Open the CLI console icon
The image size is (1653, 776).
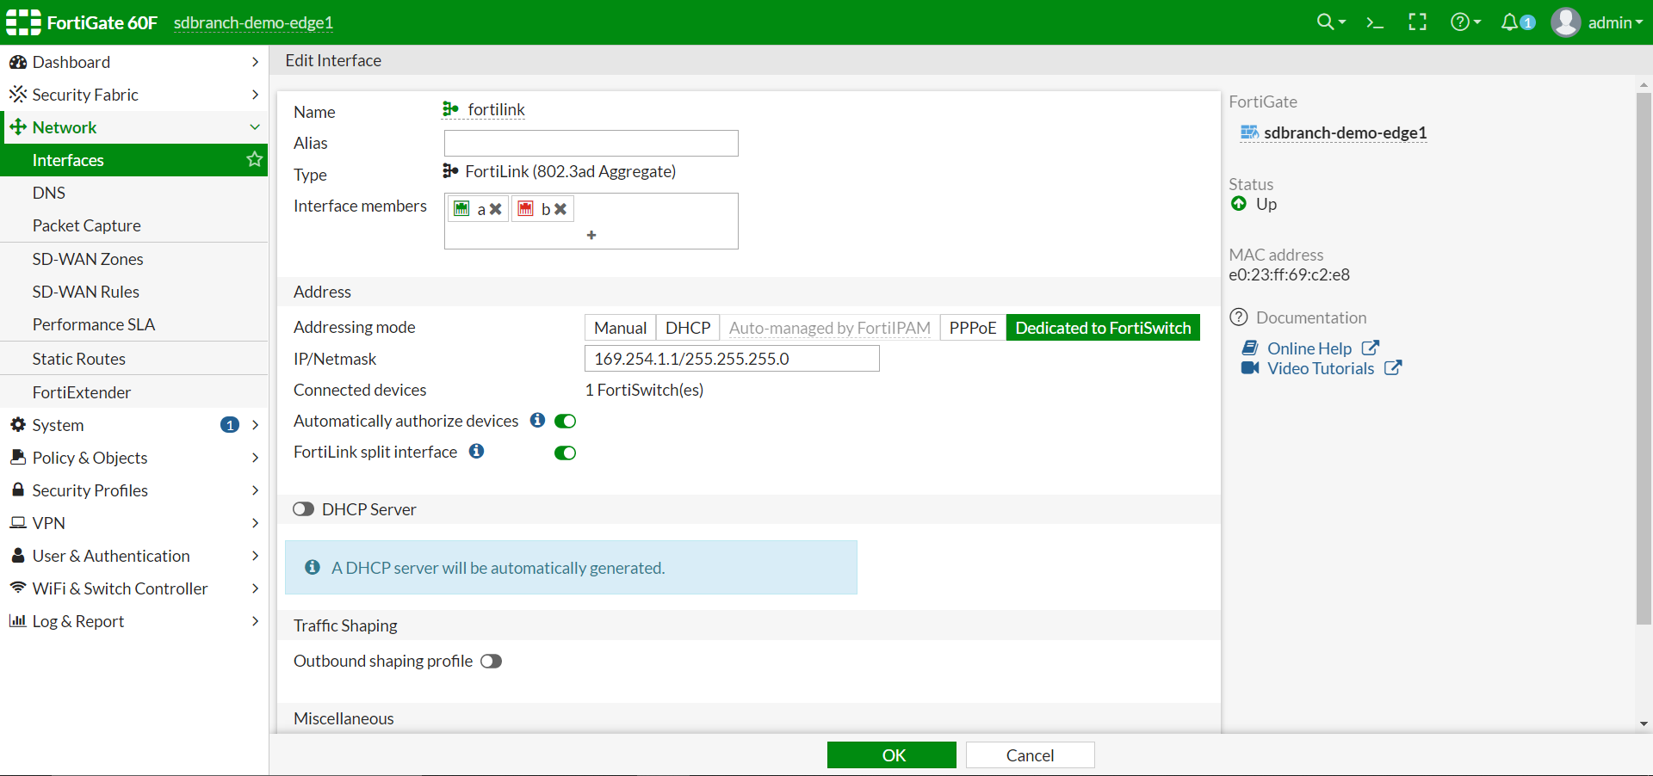(x=1375, y=22)
